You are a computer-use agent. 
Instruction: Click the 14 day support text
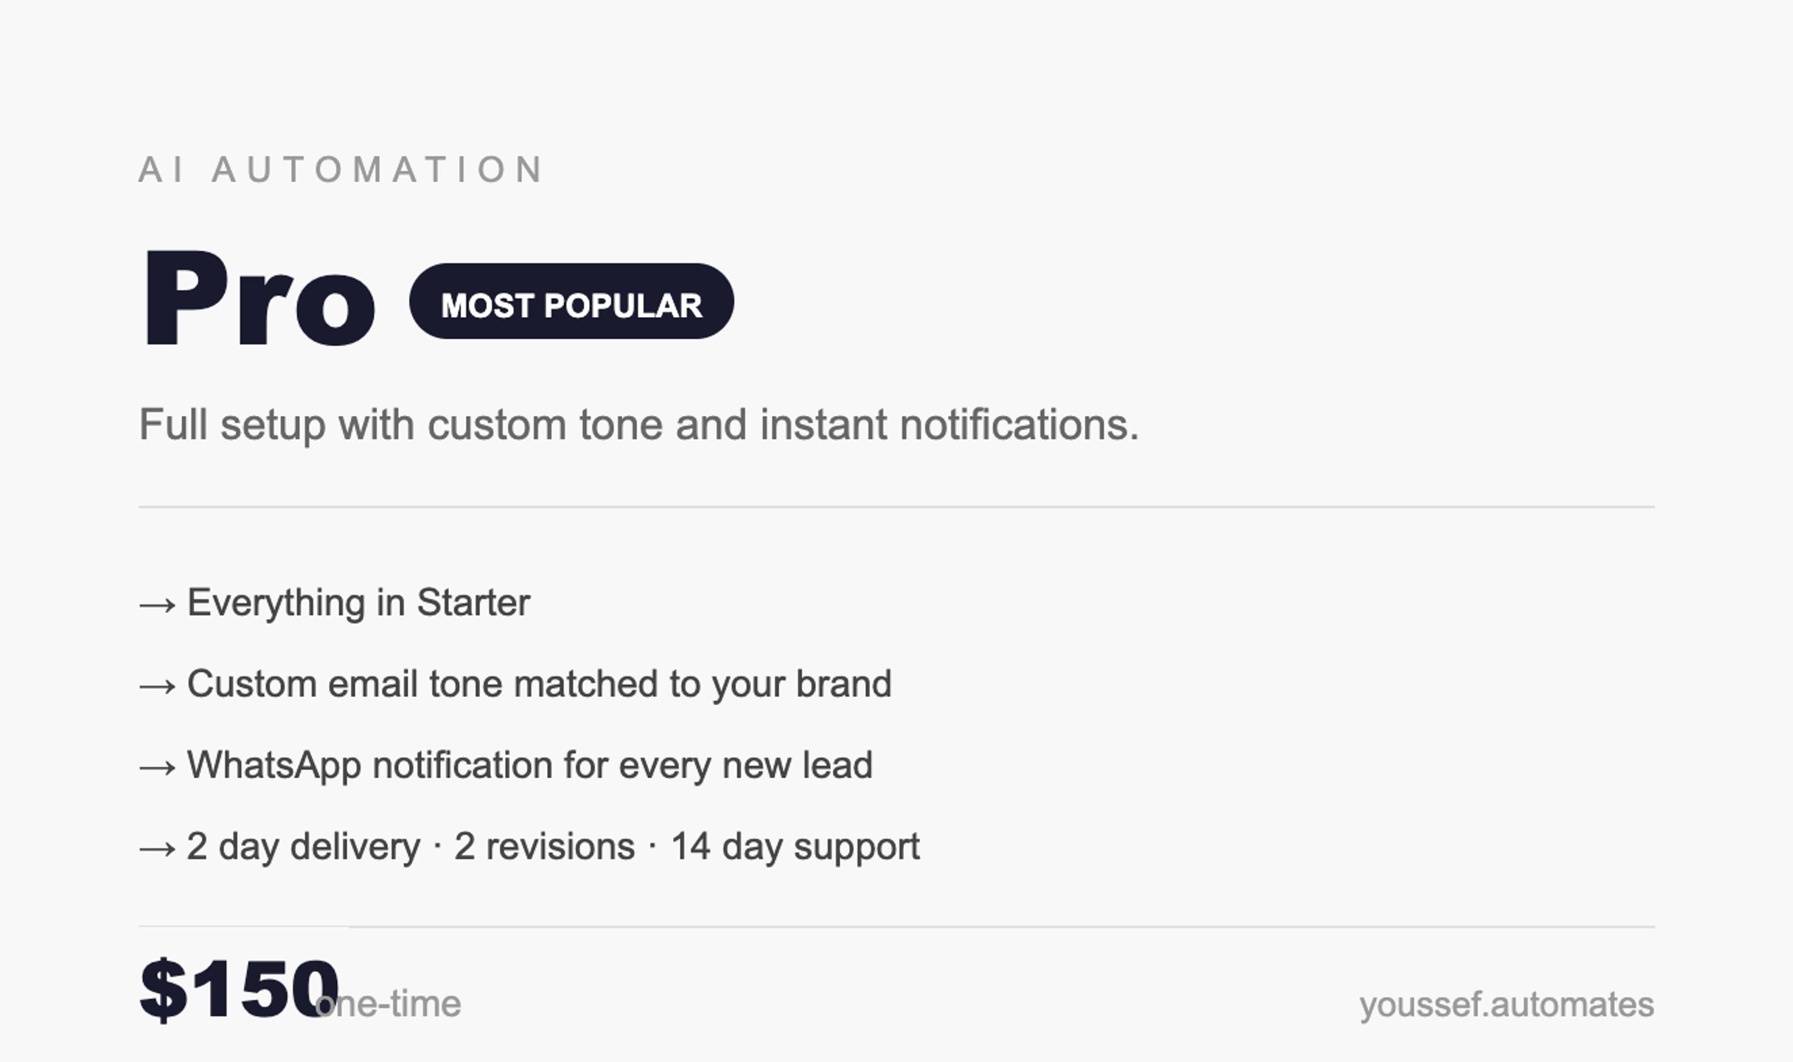point(795,847)
